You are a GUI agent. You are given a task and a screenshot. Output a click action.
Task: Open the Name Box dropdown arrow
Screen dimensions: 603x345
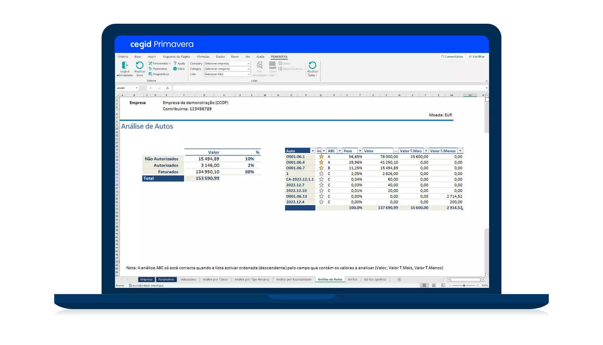click(x=137, y=88)
